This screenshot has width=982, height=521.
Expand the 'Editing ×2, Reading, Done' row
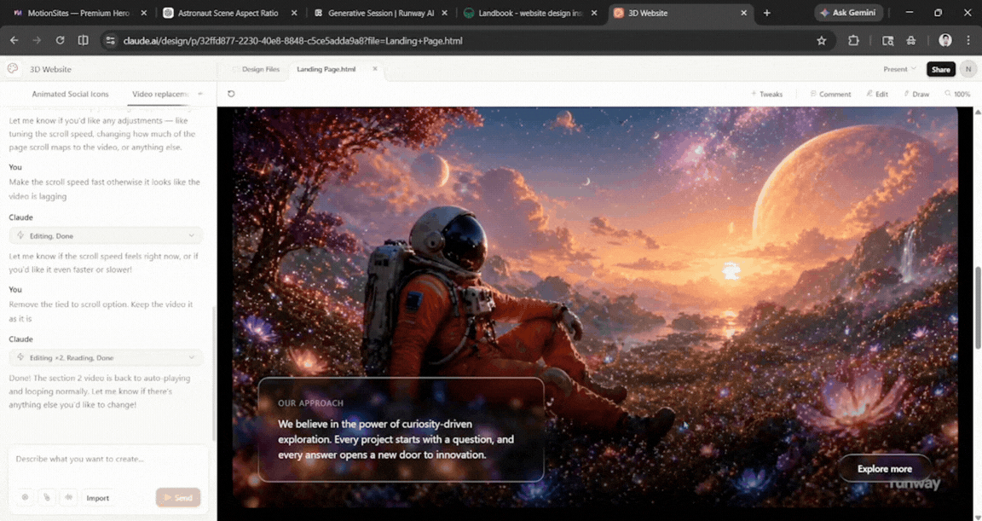pos(106,357)
